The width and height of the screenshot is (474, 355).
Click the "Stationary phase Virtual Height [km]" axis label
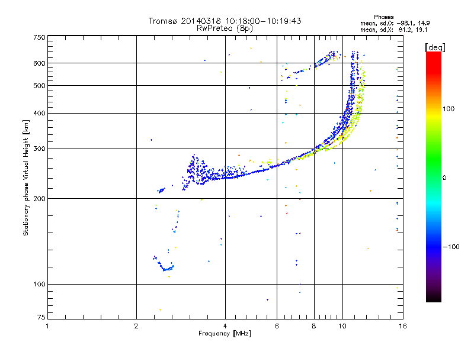tap(25, 177)
